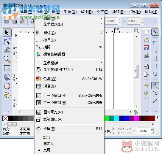
Task: Pick the magenta palette swatch
Action: pyautogui.click(x=137, y=118)
